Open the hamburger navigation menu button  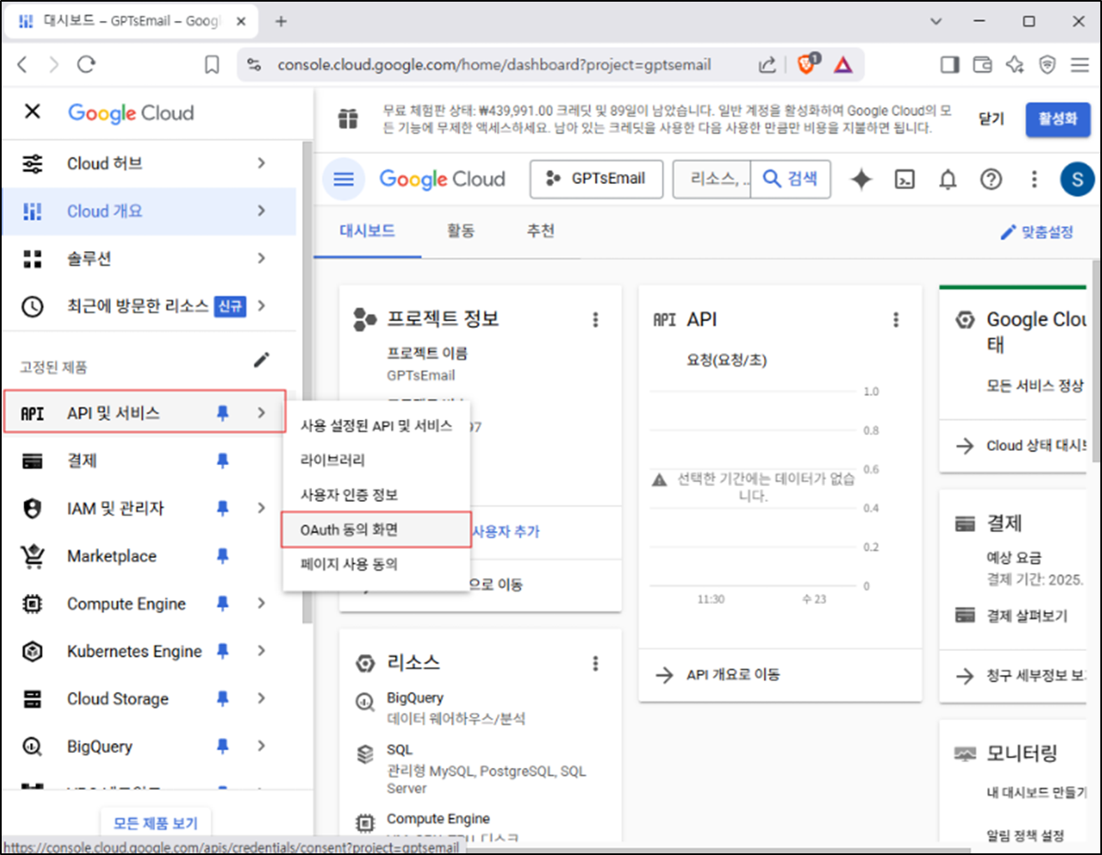344,179
